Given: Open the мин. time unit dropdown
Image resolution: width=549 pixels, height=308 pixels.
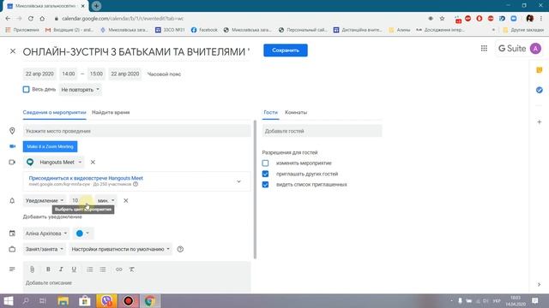Looking at the screenshot, I should (x=106, y=200).
